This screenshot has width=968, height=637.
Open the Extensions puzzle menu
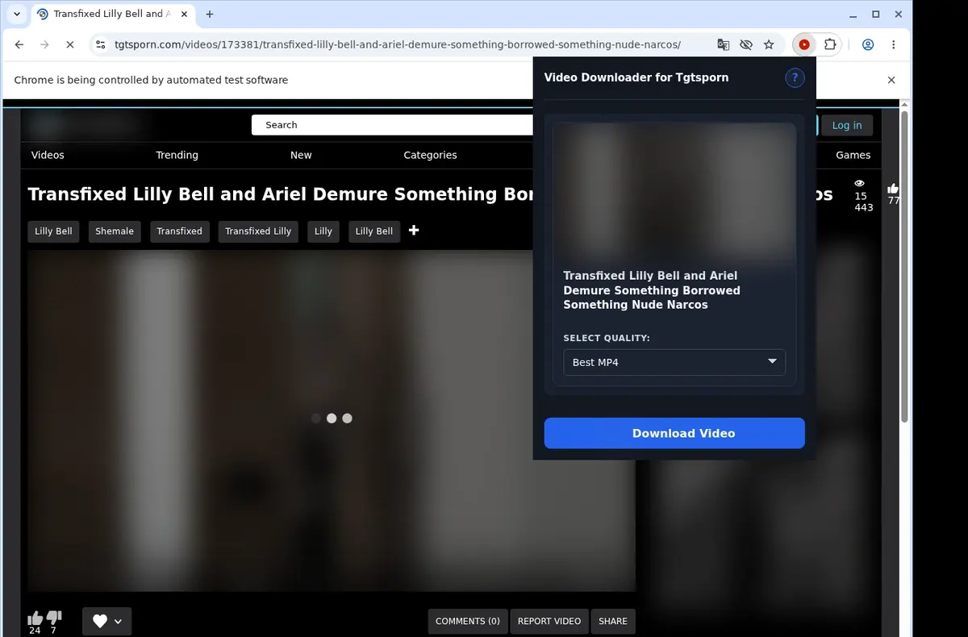pos(829,45)
